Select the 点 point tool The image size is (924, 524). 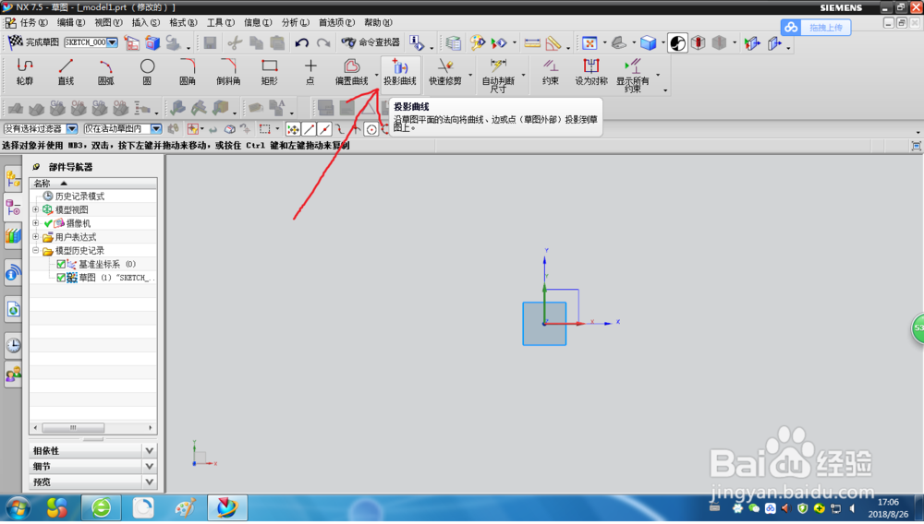310,72
